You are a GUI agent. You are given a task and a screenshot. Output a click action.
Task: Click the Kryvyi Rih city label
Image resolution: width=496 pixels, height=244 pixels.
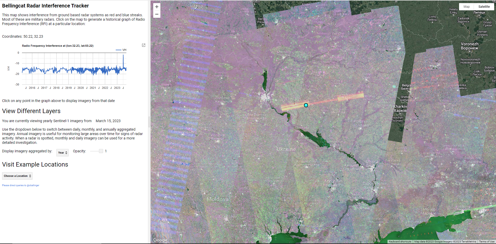pyautogui.click(x=334, y=183)
